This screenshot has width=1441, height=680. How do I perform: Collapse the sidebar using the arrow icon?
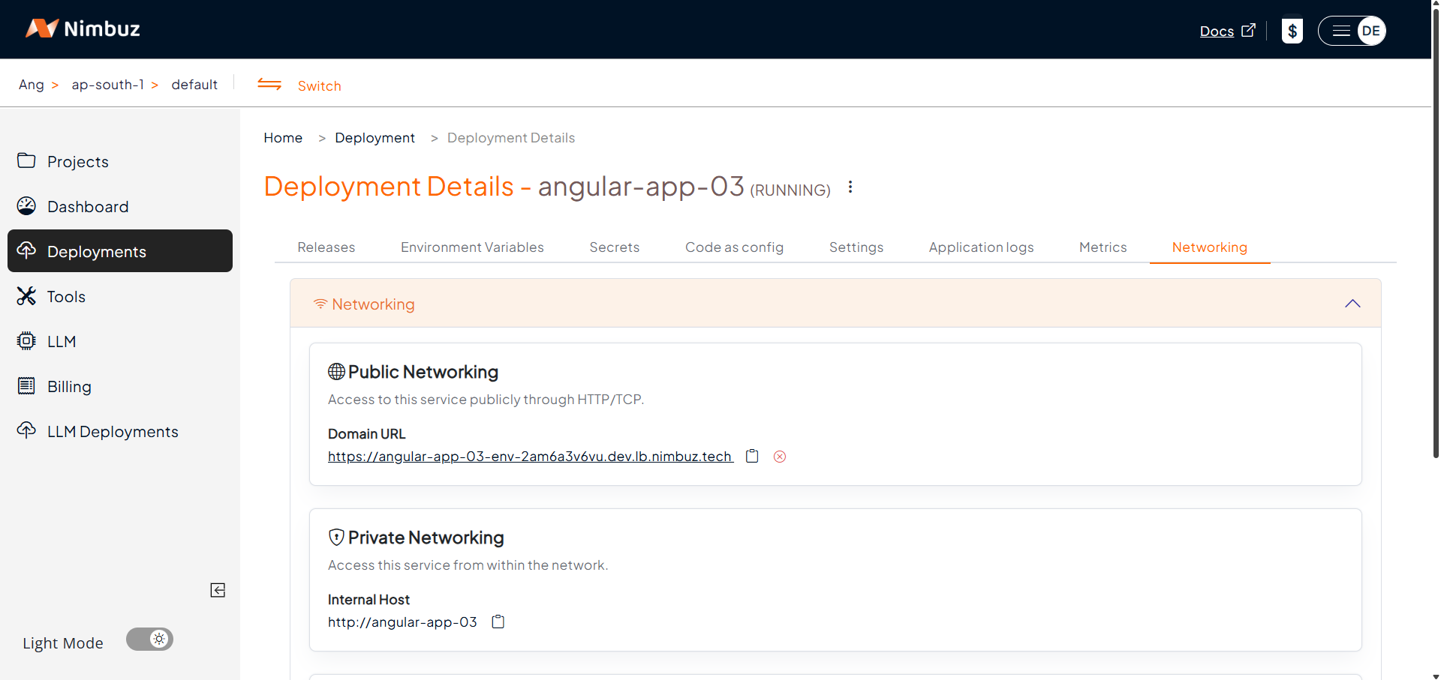click(218, 590)
